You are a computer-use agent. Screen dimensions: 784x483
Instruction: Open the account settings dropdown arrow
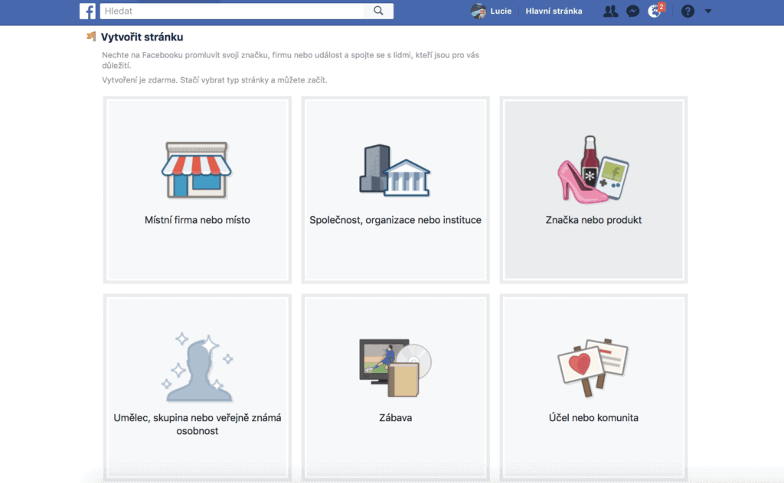tap(708, 11)
